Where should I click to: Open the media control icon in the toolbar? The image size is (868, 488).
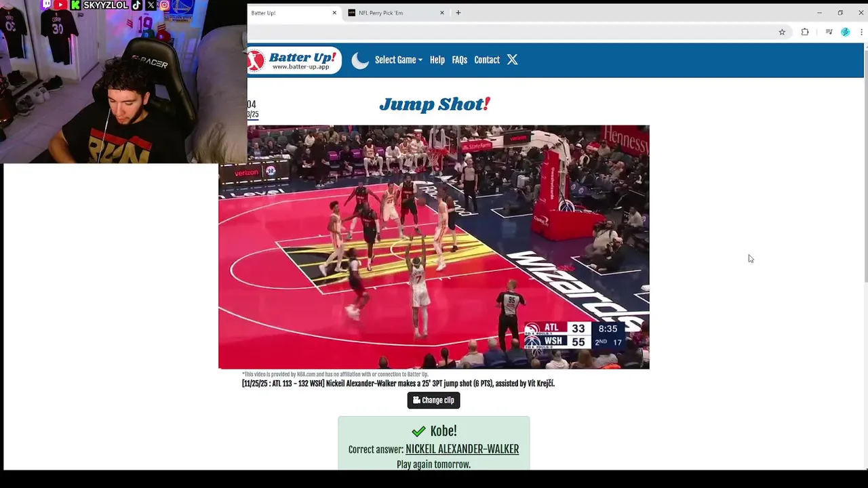tap(829, 32)
